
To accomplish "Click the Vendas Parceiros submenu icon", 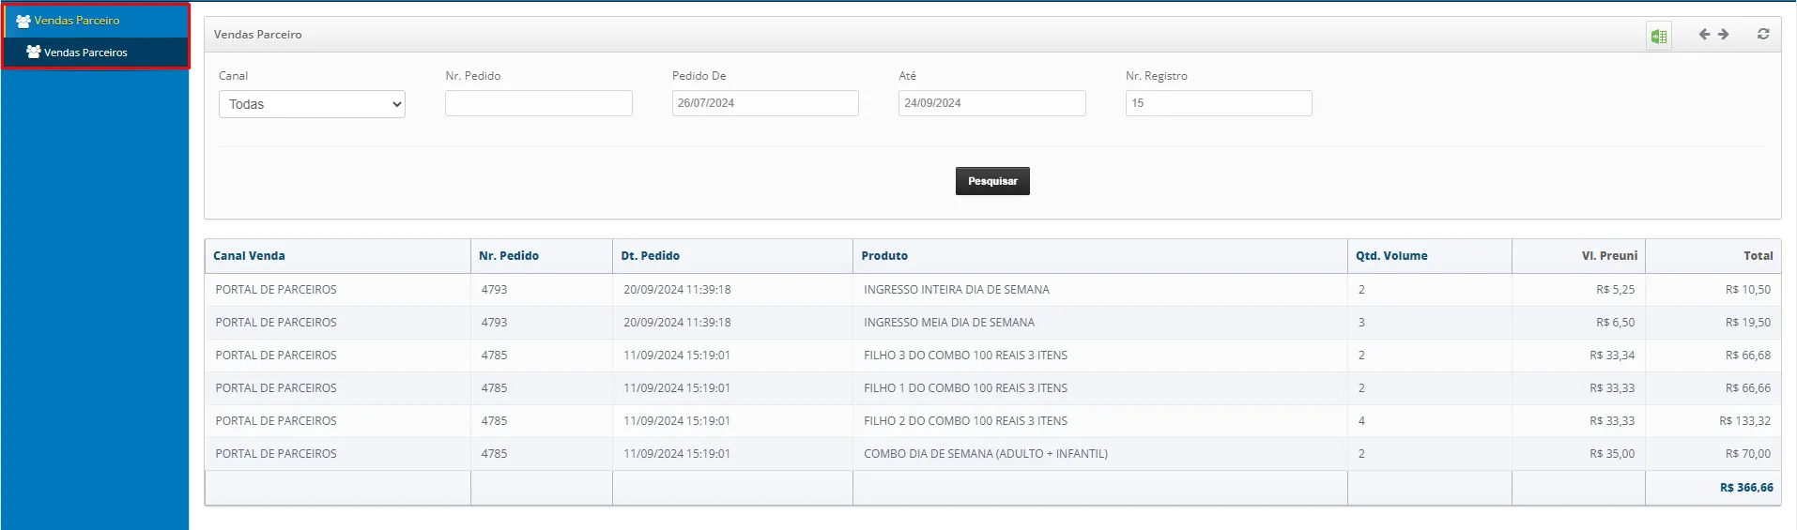I will (33, 53).
